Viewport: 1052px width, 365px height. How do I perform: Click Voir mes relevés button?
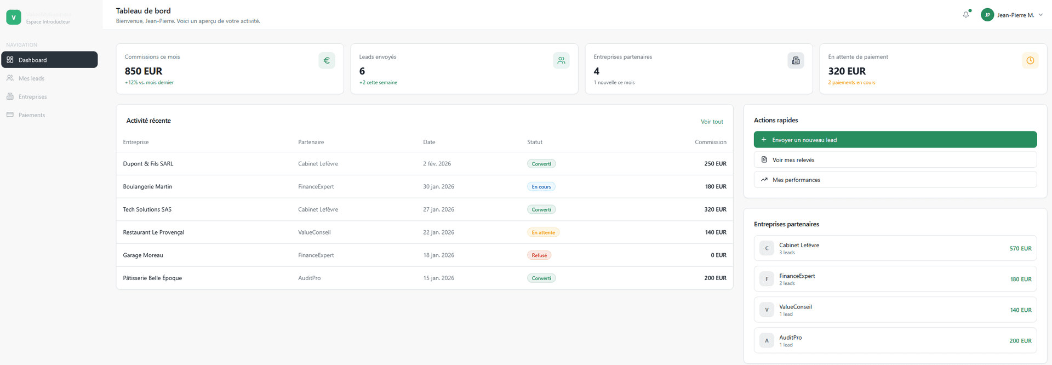[895, 159]
